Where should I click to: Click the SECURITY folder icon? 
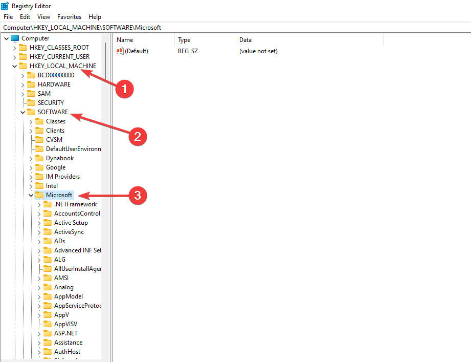pyautogui.click(x=31, y=103)
